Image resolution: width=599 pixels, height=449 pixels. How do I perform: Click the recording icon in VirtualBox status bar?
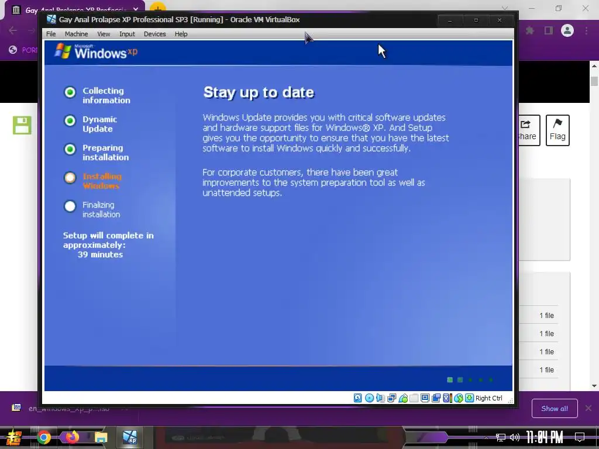click(436, 398)
